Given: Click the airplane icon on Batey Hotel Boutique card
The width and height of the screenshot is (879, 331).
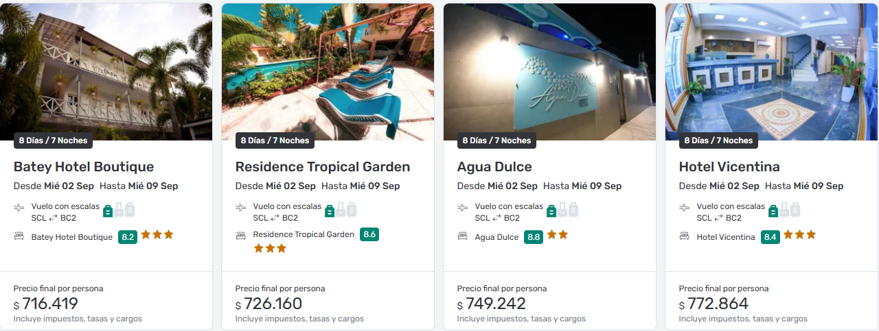Looking at the screenshot, I should 19,207.
